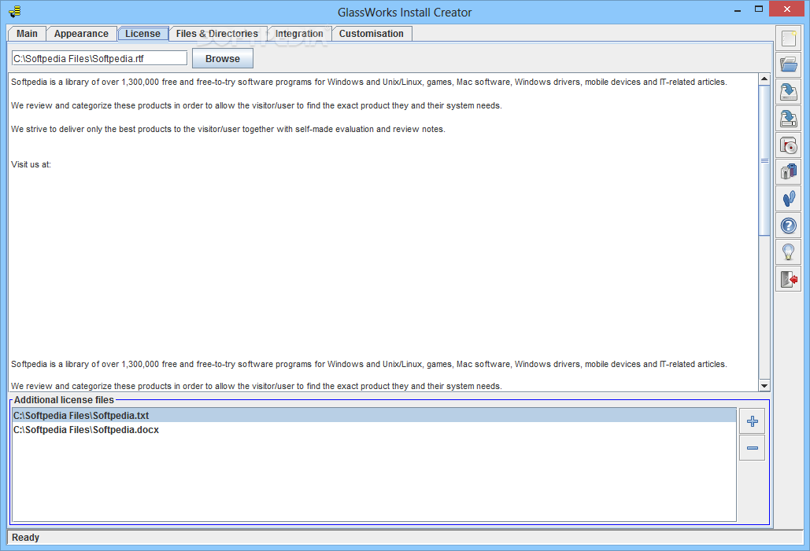
Task: Click the toolbar icon with colored boxes
Action: [788, 172]
